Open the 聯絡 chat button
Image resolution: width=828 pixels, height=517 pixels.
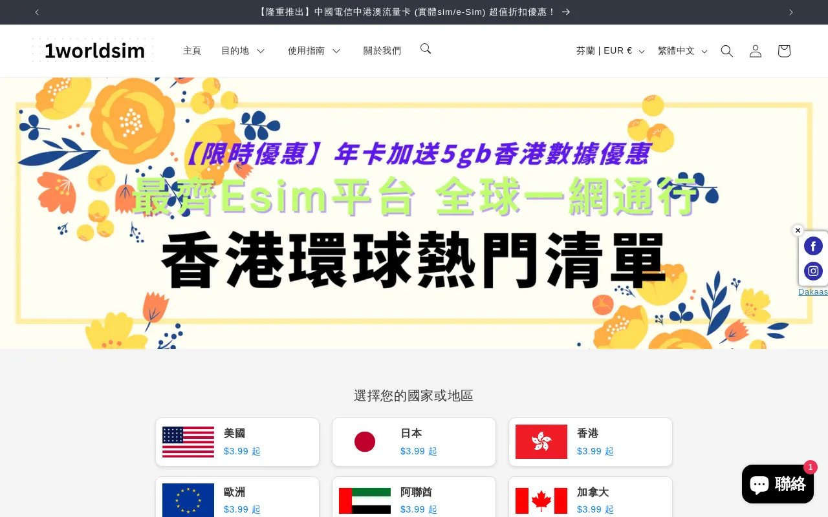(778, 483)
